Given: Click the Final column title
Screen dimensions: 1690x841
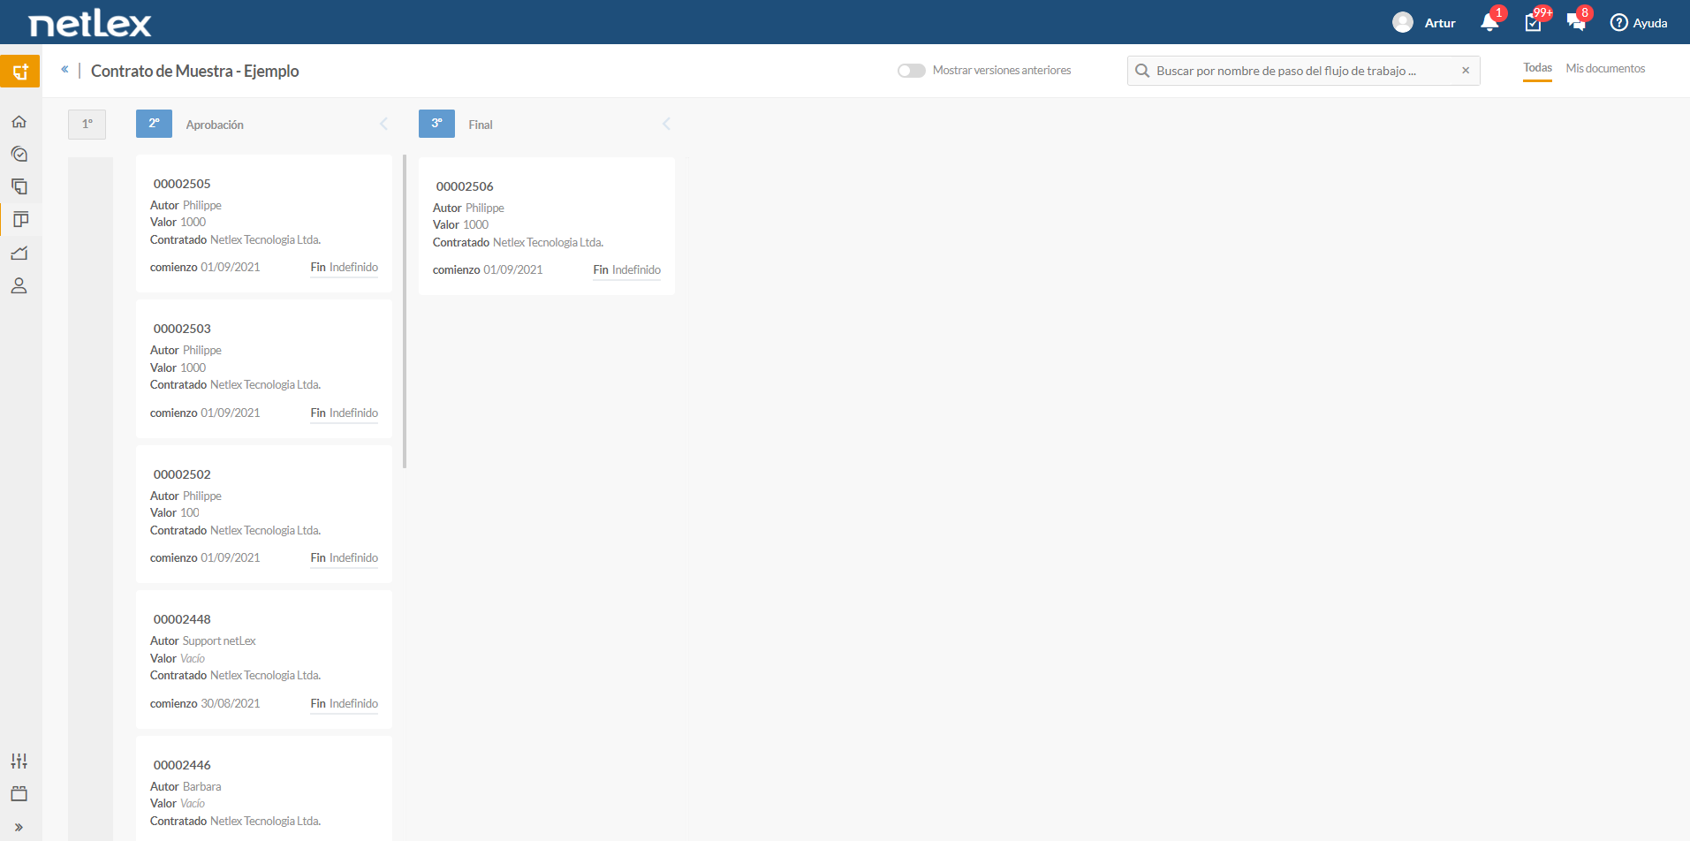Looking at the screenshot, I should (481, 125).
